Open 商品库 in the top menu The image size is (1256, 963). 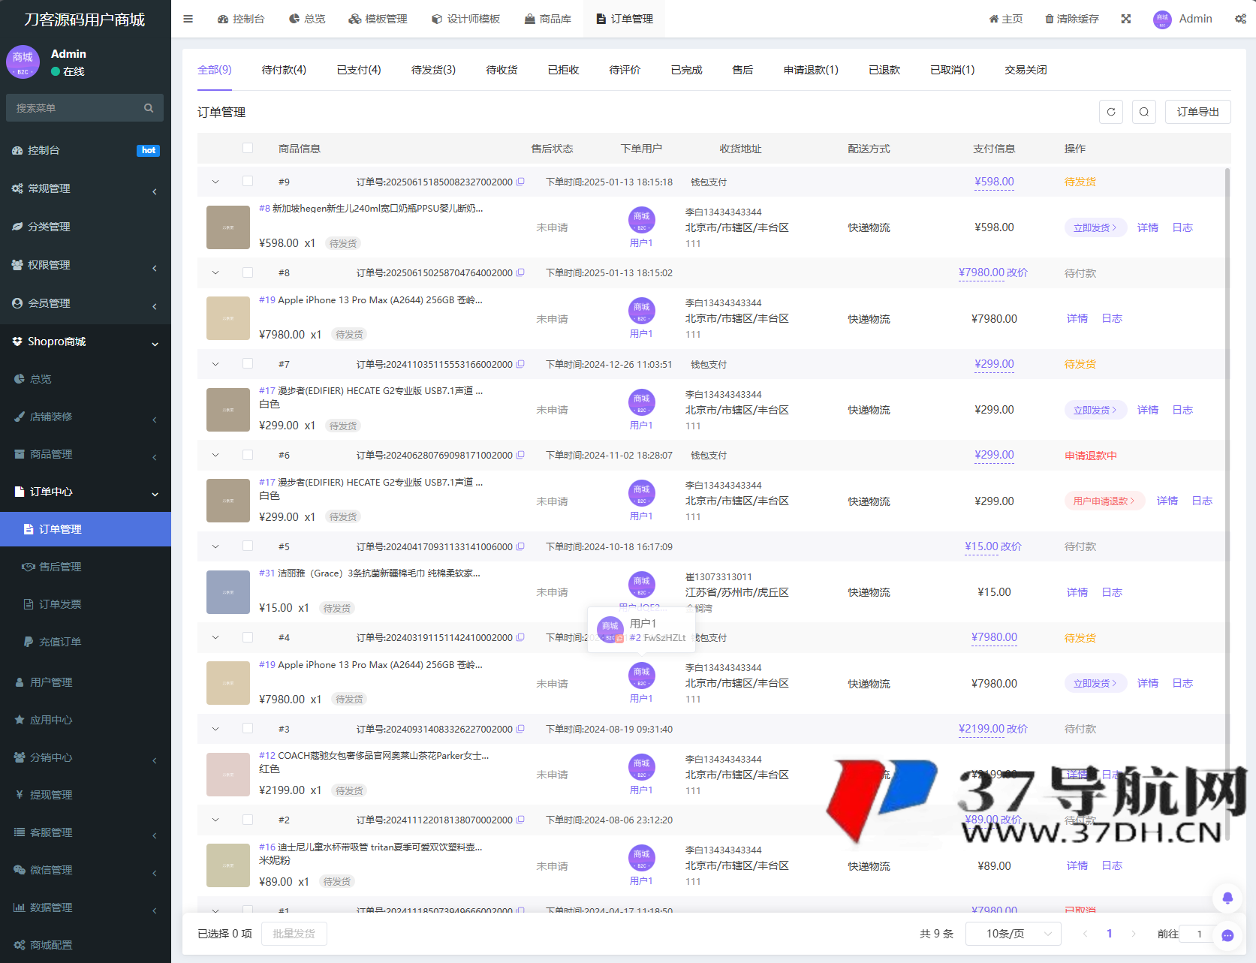549,19
